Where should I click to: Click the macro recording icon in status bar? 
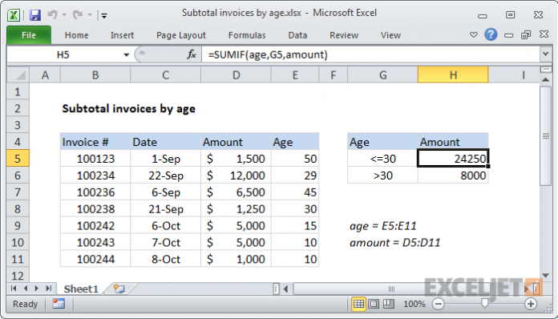click(x=59, y=304)
